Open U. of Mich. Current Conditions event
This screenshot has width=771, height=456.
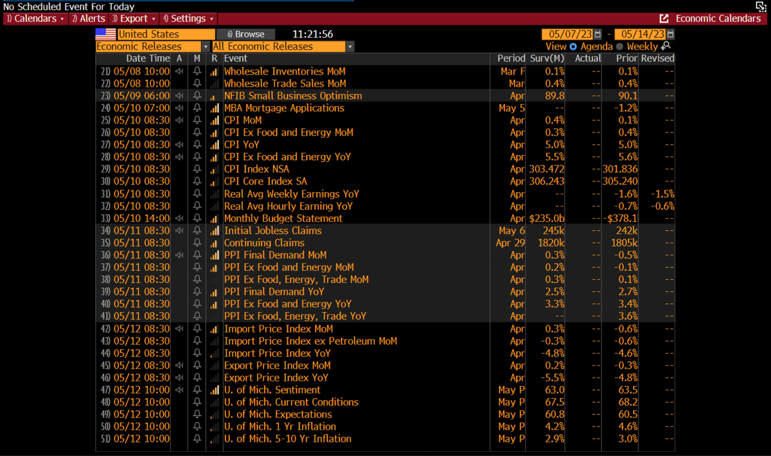[291, 402]
